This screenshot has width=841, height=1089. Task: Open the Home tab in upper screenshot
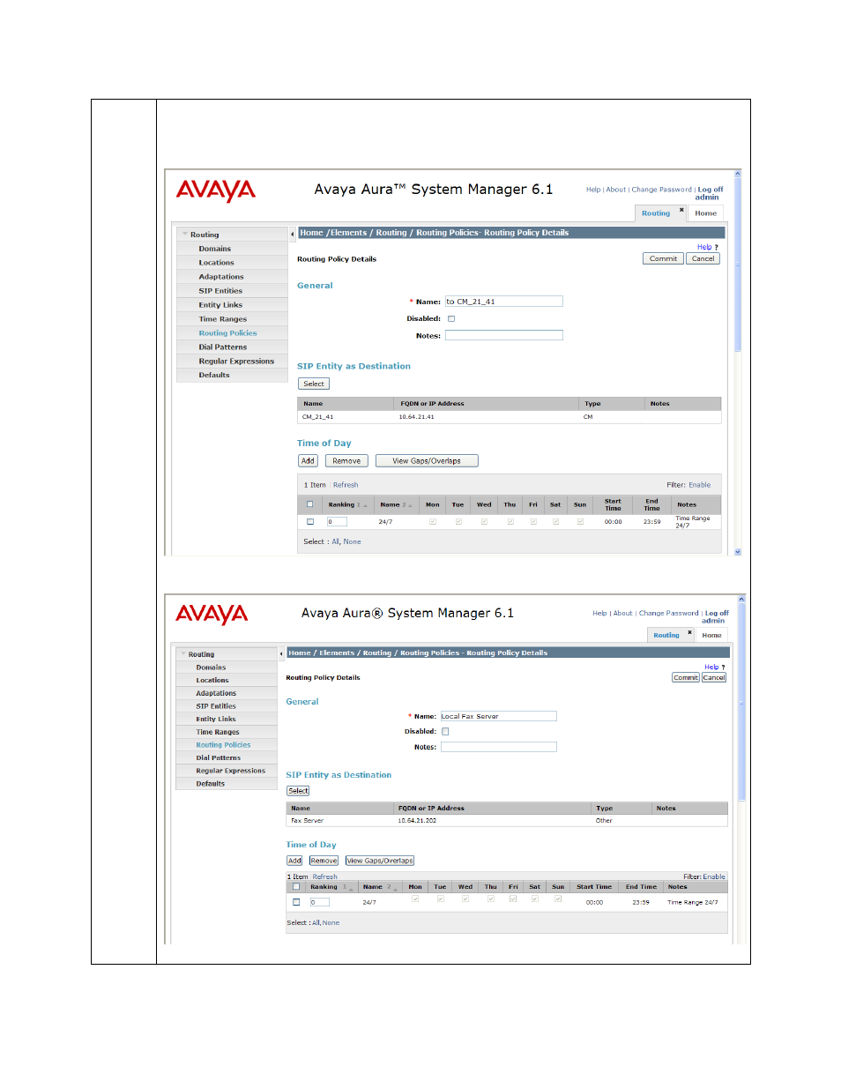pyautogui.click(x=705, y=213)
